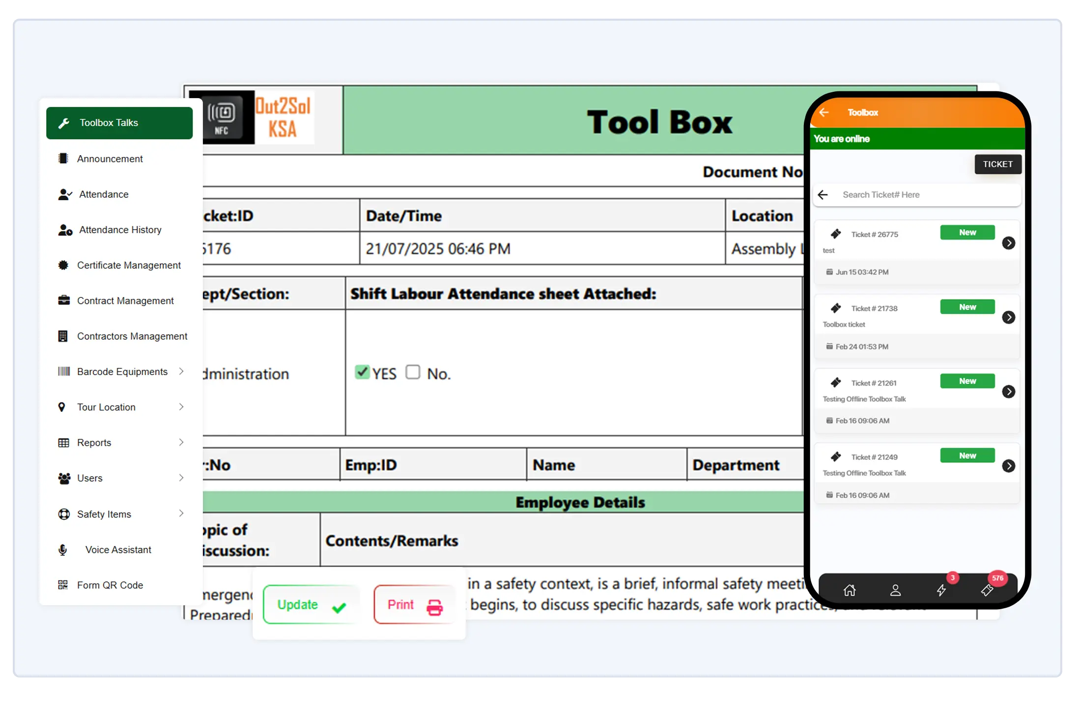This screenshot has height=702, width=1078.
Task: Expand the Reports menu chevron
Action: click(181, 442)
